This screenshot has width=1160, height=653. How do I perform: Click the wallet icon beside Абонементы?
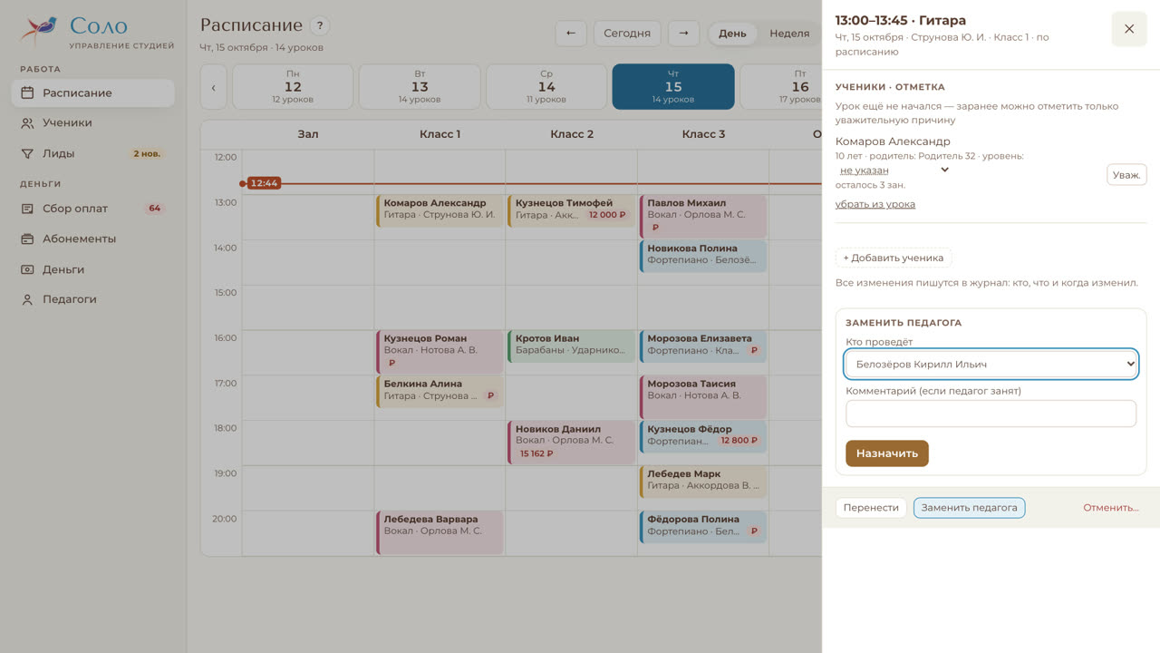[x=27, y=239]
